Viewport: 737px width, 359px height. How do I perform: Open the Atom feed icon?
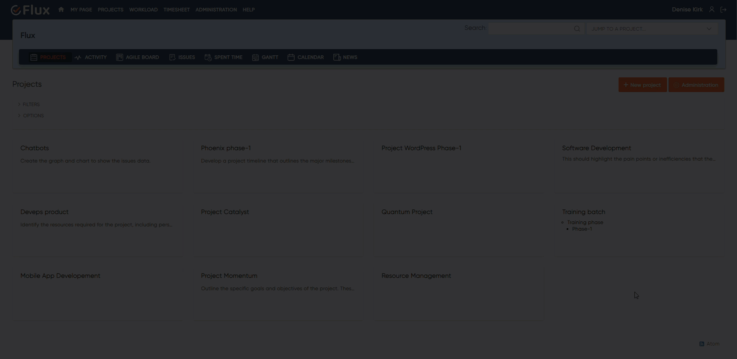[x=702, y=344]
